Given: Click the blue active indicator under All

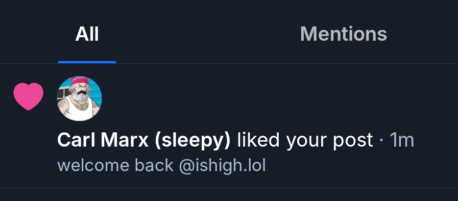Looking at the screenshot, I should click(x=87, y=62).
